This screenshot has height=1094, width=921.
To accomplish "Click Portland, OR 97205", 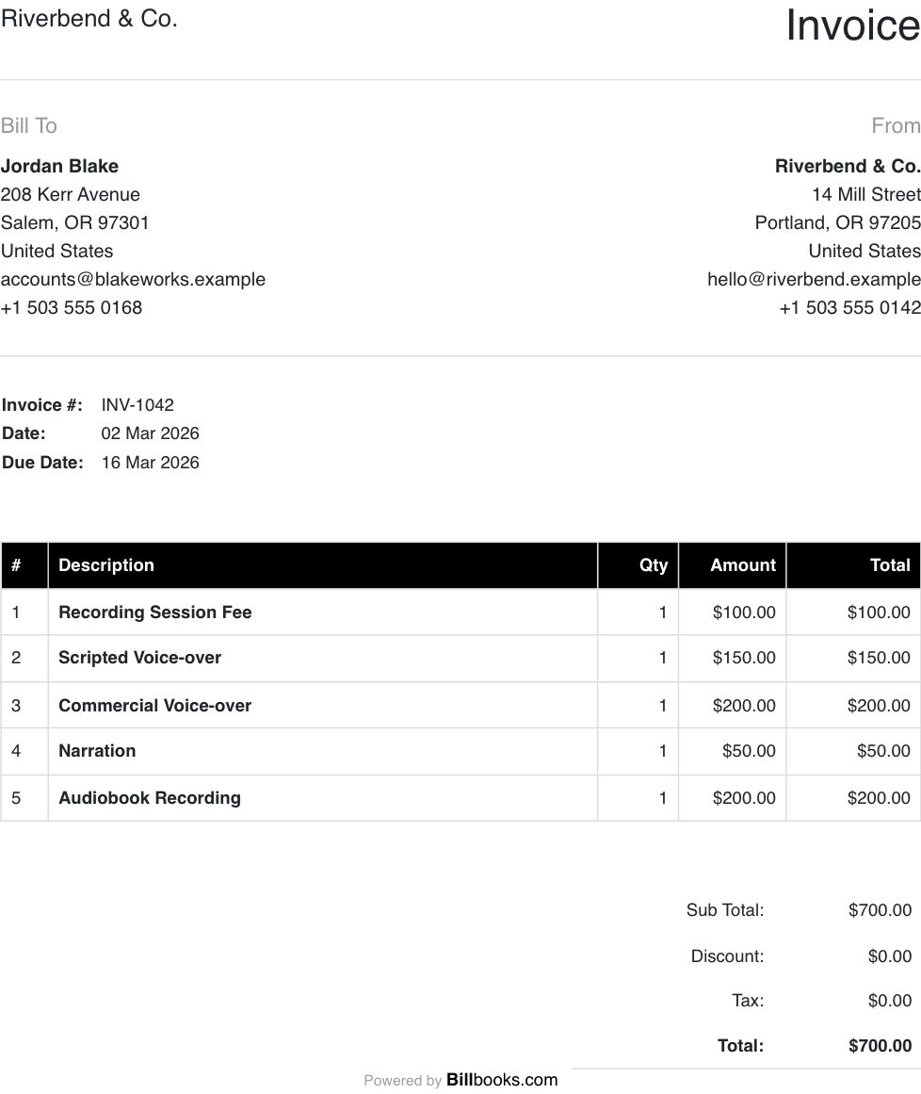I will point(838,222).
